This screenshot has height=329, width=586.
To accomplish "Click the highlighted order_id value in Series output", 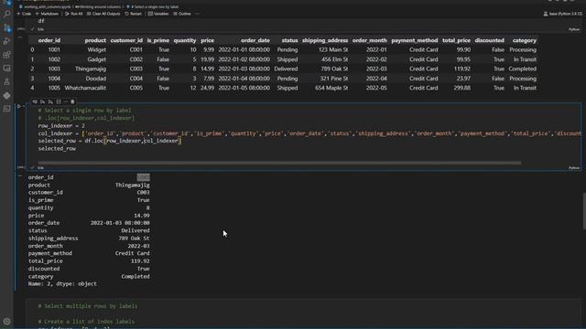I will coord(143,177).
